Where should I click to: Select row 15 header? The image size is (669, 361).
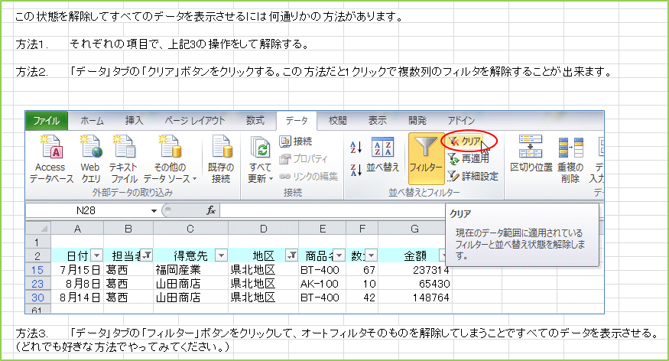(37, 270)
